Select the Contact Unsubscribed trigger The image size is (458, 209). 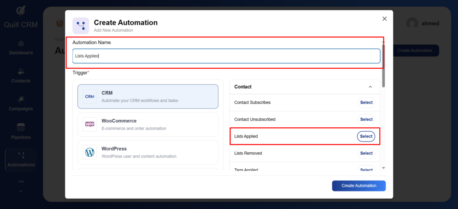[x=366, y=120]
